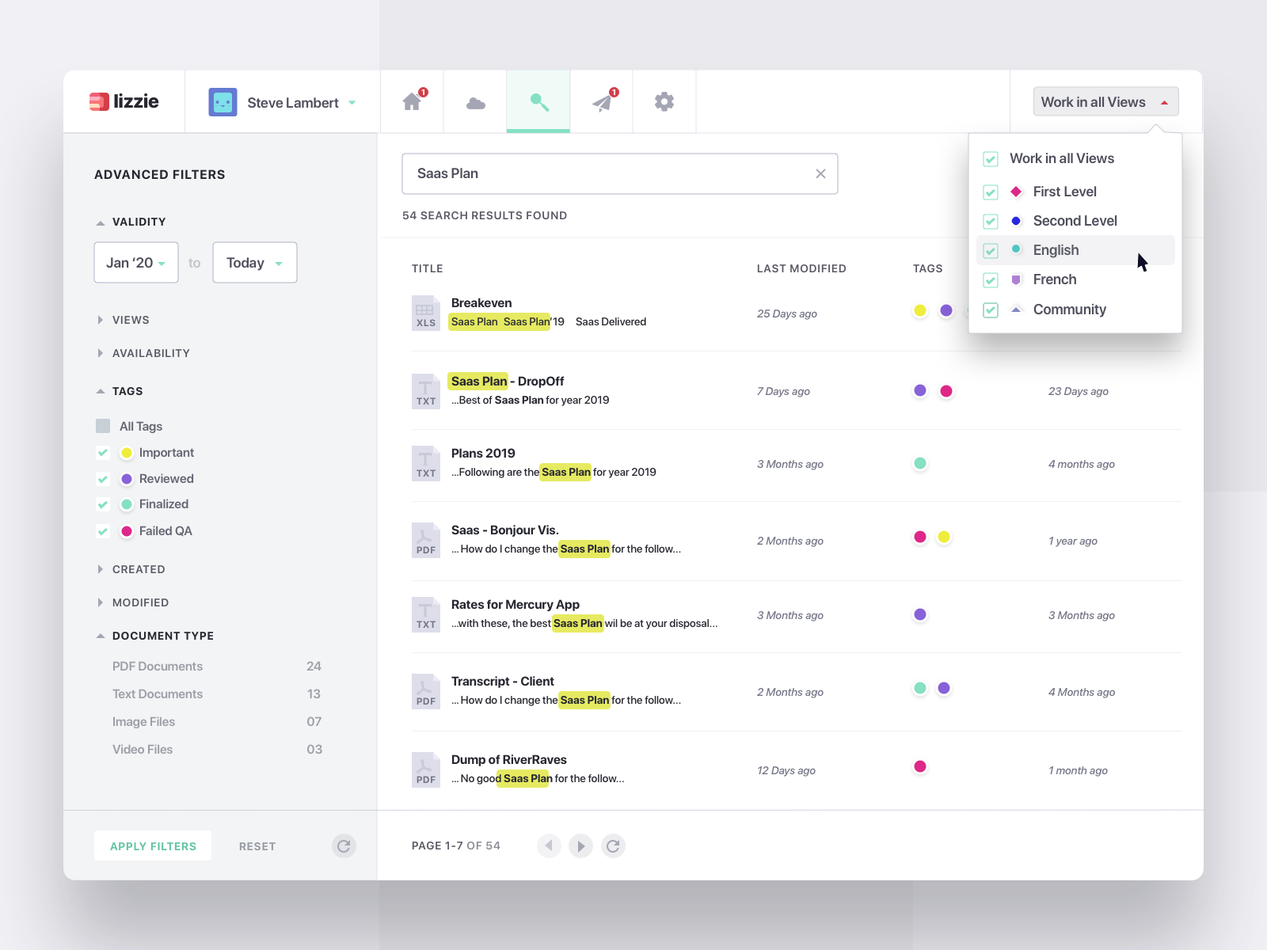Viewport: 1267px width, 950px height.
Task: Click the lizzie logo icon
Action: (100, 101)
